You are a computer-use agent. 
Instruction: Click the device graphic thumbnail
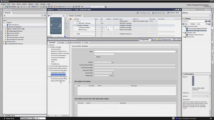[56, 26]
